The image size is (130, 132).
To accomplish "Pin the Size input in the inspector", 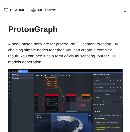I will point(117,80).
